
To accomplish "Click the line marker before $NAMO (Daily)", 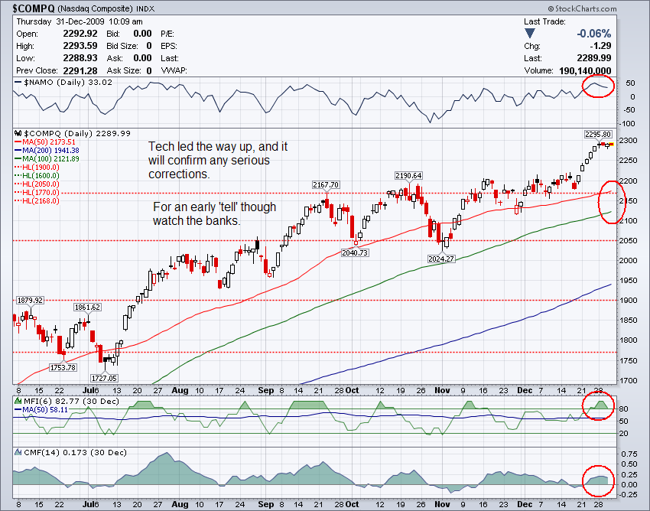I will coord(18,82).
